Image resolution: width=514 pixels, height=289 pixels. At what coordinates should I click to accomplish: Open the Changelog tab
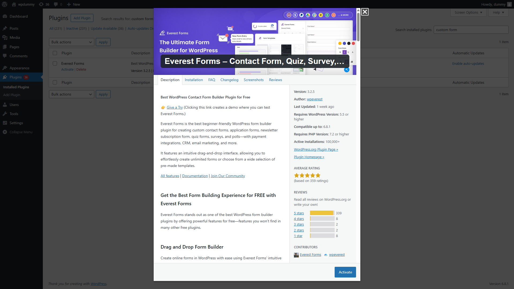click(229, 80)
